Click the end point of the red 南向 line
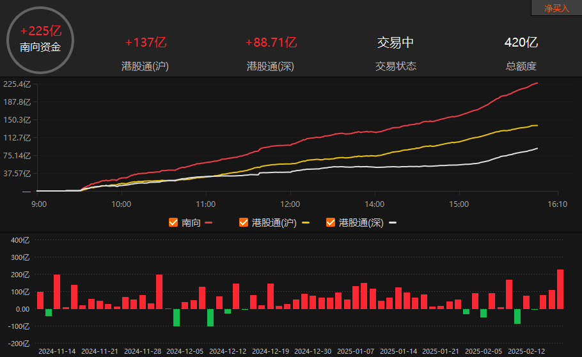The height and width of the screenshot is (357, 582). pyautogui.click(x=537, y=83)
